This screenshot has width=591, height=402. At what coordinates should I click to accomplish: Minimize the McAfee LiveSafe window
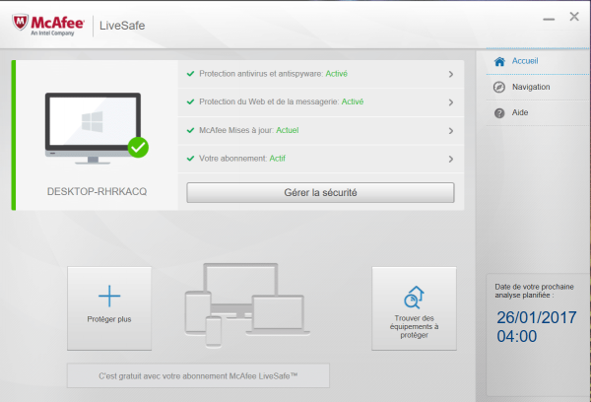(x=549, y=19)
